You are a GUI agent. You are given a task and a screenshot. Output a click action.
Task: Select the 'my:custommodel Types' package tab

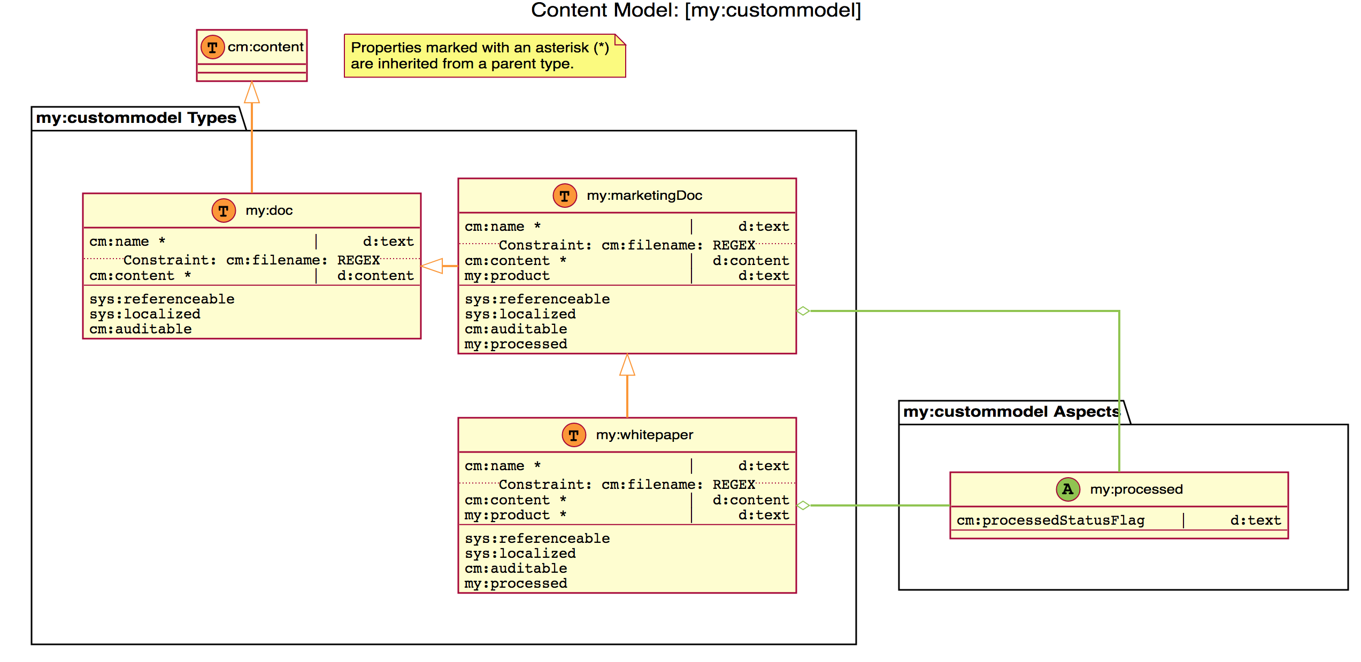click(x=136, y=118)
